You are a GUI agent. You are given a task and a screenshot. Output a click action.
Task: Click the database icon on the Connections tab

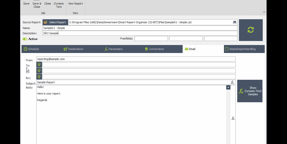coord(146,49)
